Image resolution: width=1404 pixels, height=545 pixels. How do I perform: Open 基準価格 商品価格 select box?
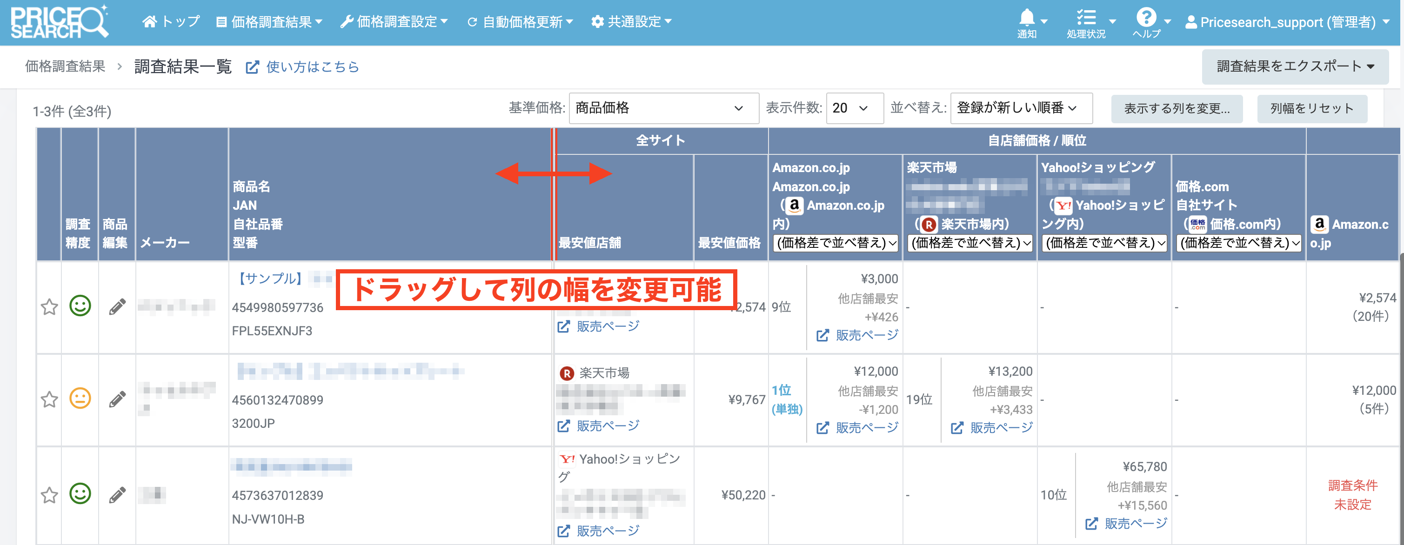pos(663,108)
